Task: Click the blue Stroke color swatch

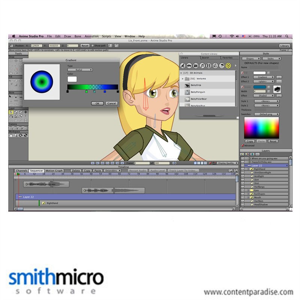Action: click(259, 87)
